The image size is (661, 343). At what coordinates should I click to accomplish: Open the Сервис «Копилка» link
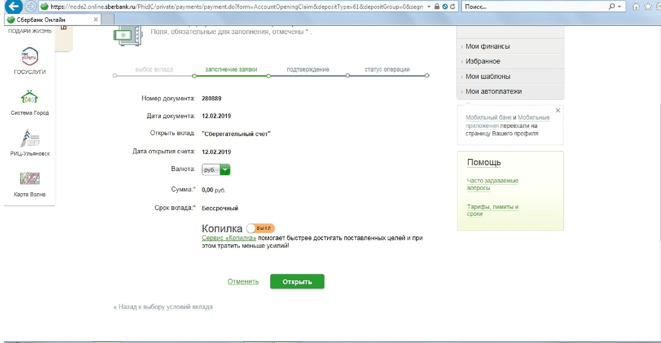click(x=229, y=238)
